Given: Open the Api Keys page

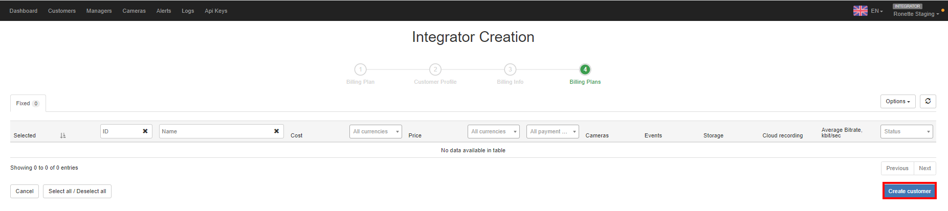Looking at the screenshot, I should click(216, 11).
